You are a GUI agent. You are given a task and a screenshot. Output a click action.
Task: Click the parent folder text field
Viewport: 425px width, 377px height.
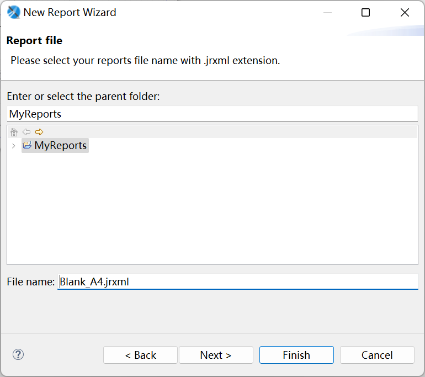pos(212,114)
